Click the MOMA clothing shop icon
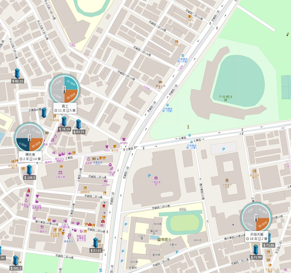The image size is (291, 273). [x=124, y=139]
